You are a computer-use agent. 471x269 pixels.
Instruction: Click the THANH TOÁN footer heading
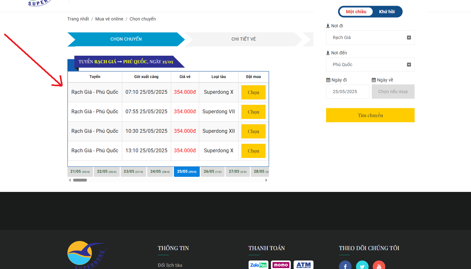[x=267, y=248]
